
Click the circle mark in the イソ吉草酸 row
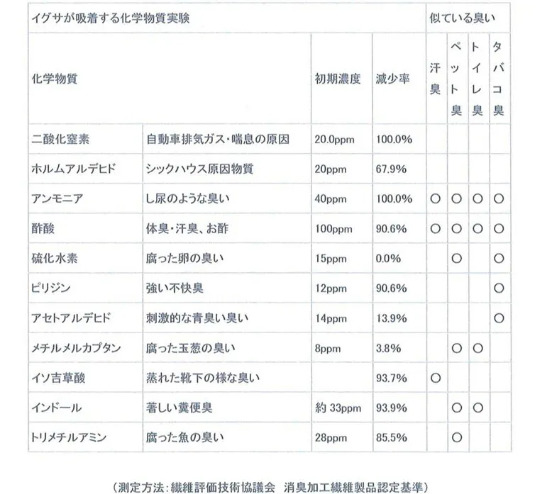pos(436,378)
